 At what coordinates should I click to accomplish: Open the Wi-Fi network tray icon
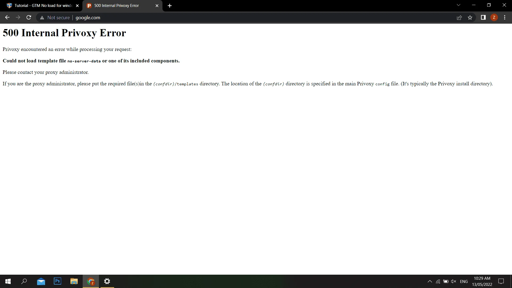click(438, 281)
